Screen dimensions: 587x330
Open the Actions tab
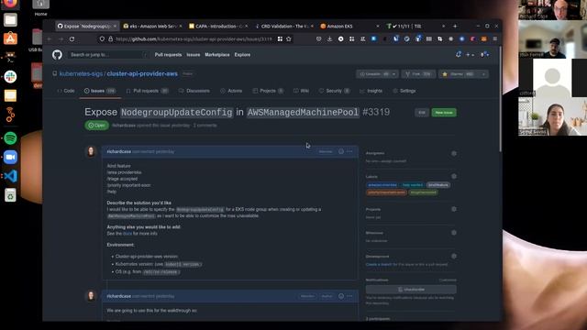(231, 91)
